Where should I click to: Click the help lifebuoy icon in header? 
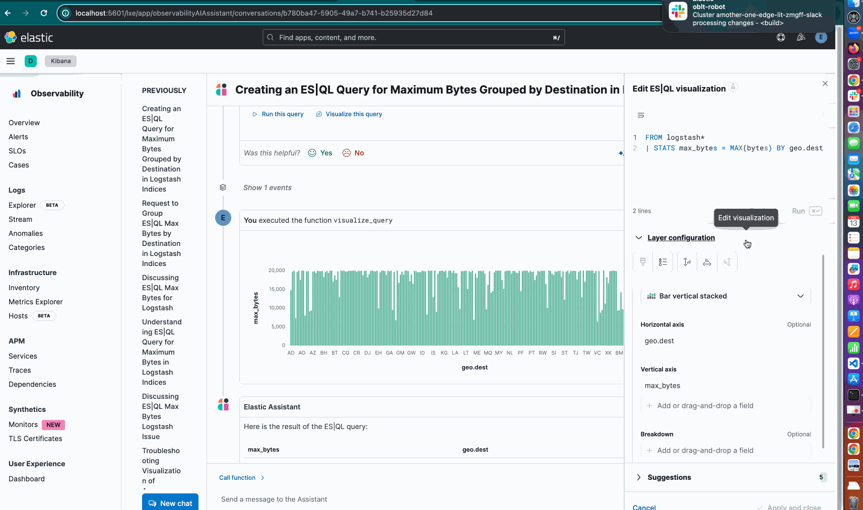click(x=781, y=37)
